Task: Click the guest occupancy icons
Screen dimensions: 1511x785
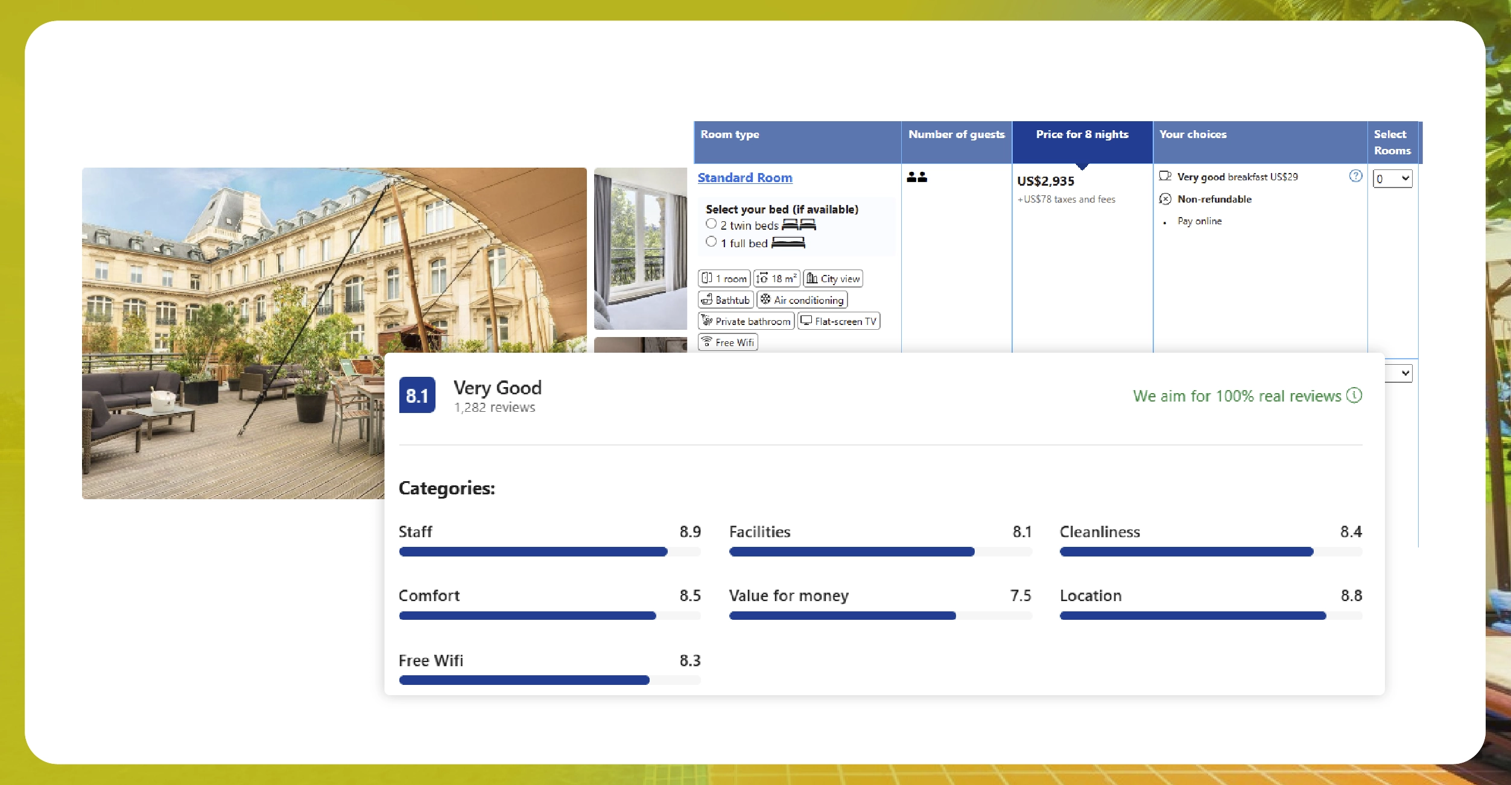Action: pos(918,177)
